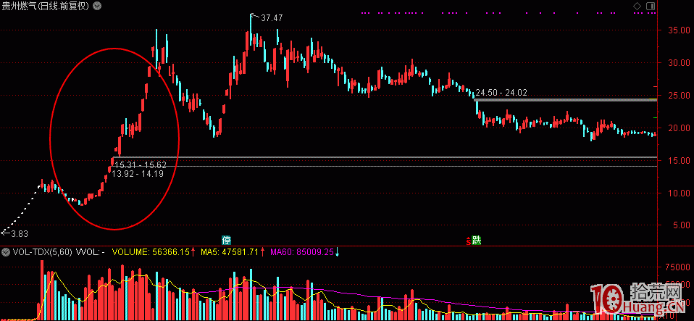Select the grey 24.50 gap horizontal line
The height and width of the screenshot is (321, 694).
click(x=565, y=99)
